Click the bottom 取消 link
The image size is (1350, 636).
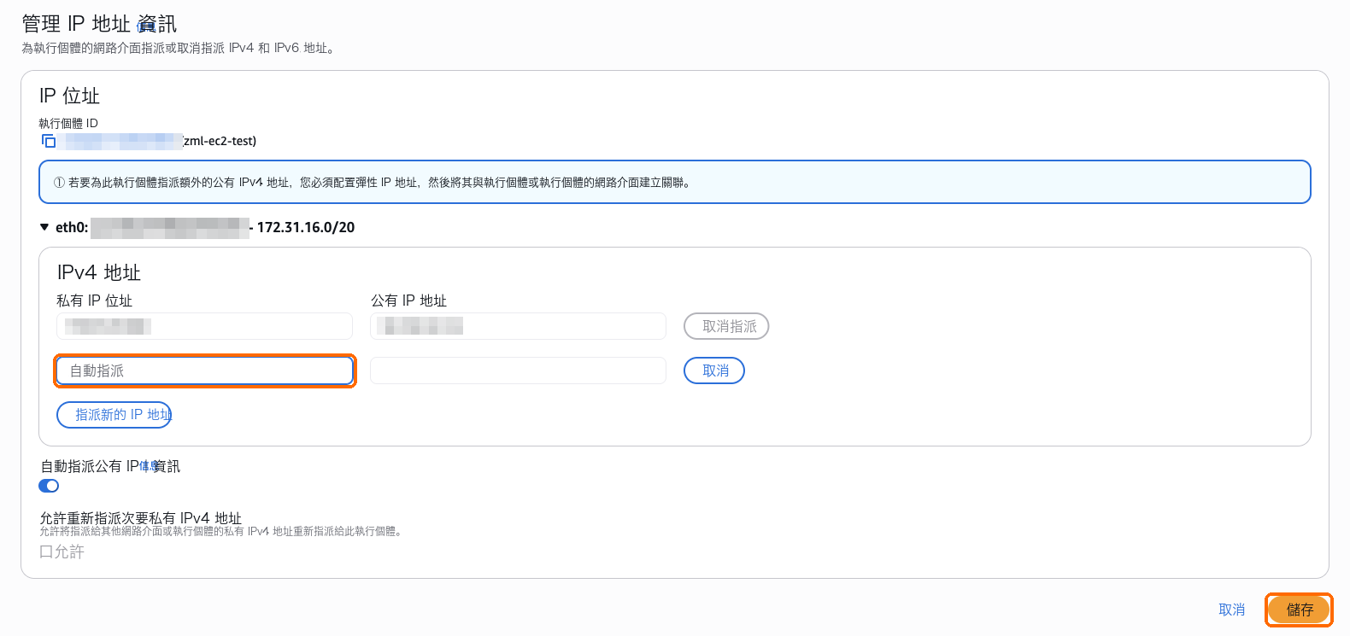pos(1231,610)
